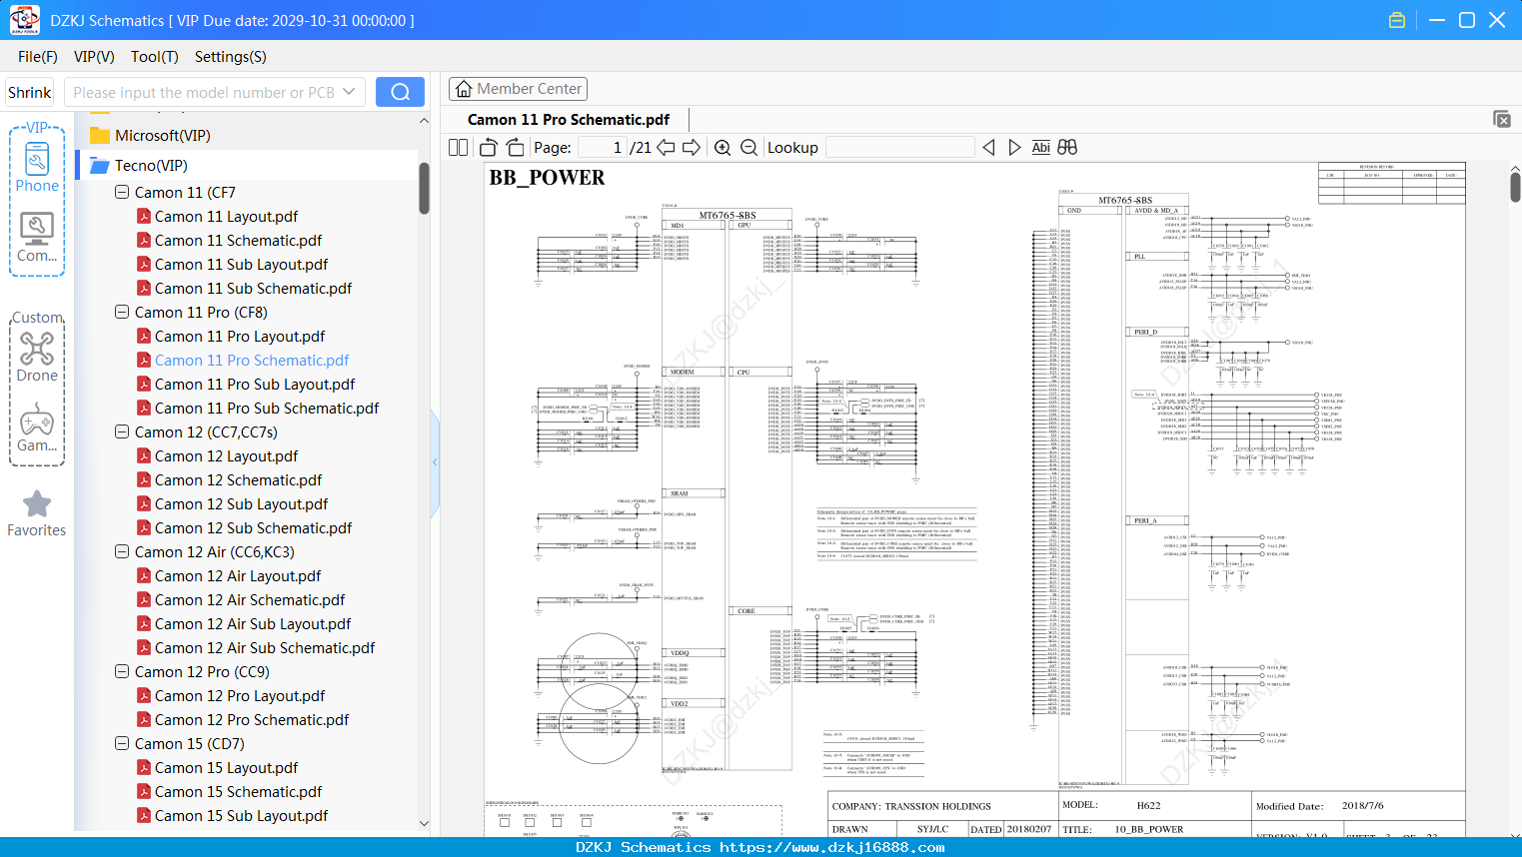Click the binoculars search icon

tap(1067, 147)
